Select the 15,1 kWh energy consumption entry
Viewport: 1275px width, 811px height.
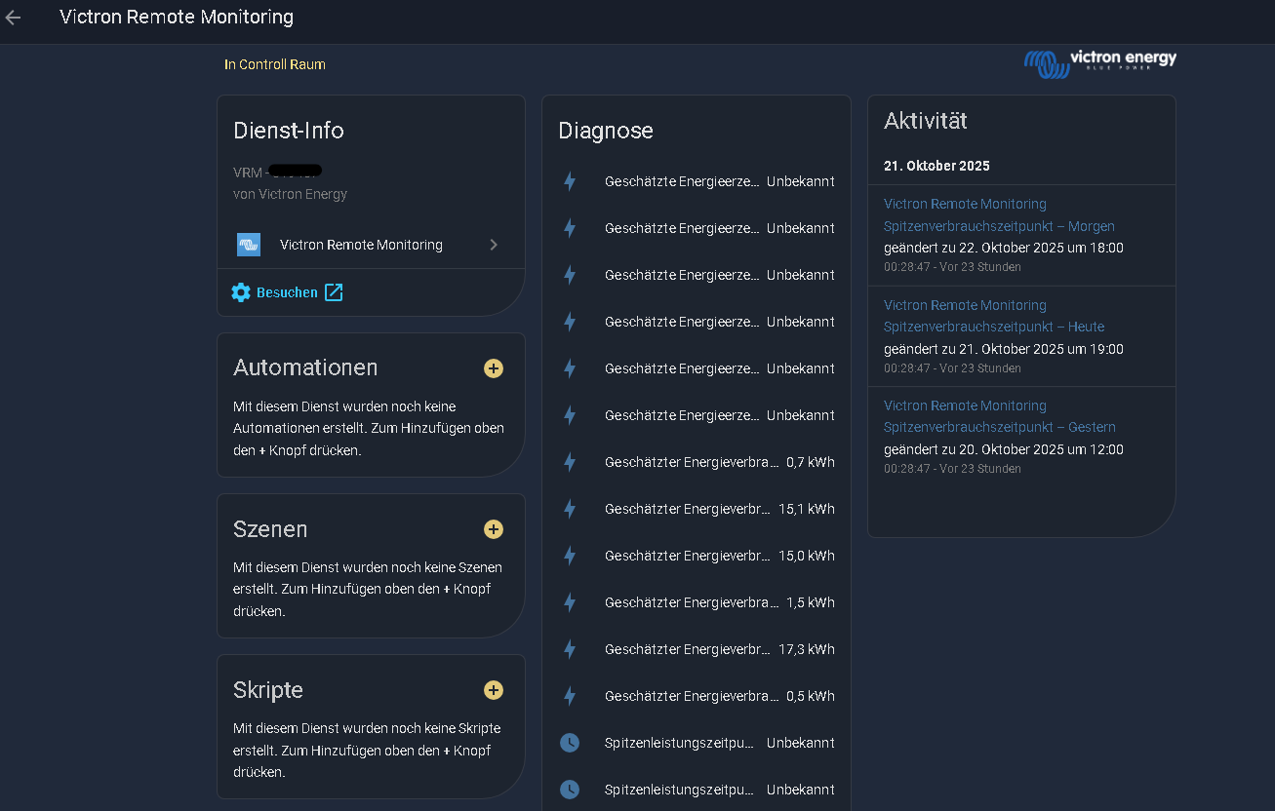pyautogui.click(x=696, y=509)
